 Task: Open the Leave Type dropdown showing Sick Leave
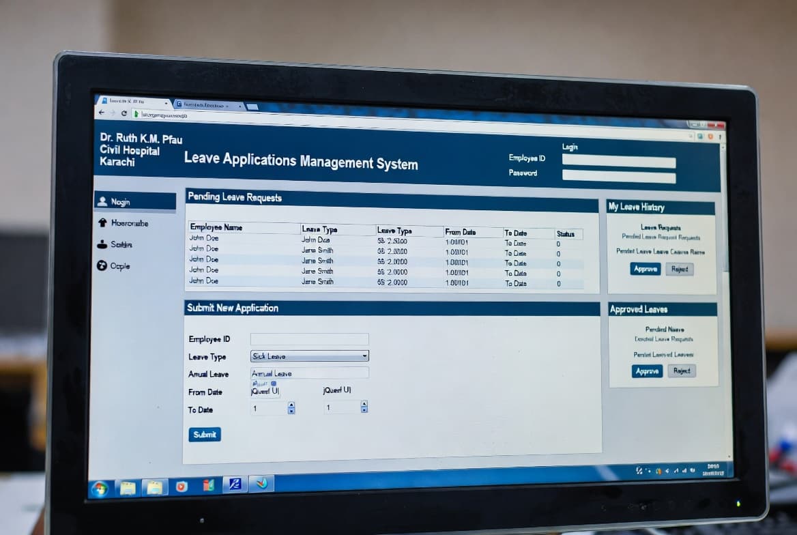click(309, 356)
